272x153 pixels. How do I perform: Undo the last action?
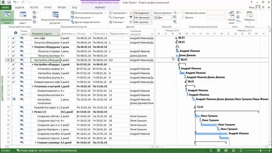coord(15,3)
